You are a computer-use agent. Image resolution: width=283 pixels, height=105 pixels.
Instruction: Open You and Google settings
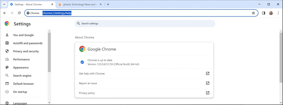point(23,35)
